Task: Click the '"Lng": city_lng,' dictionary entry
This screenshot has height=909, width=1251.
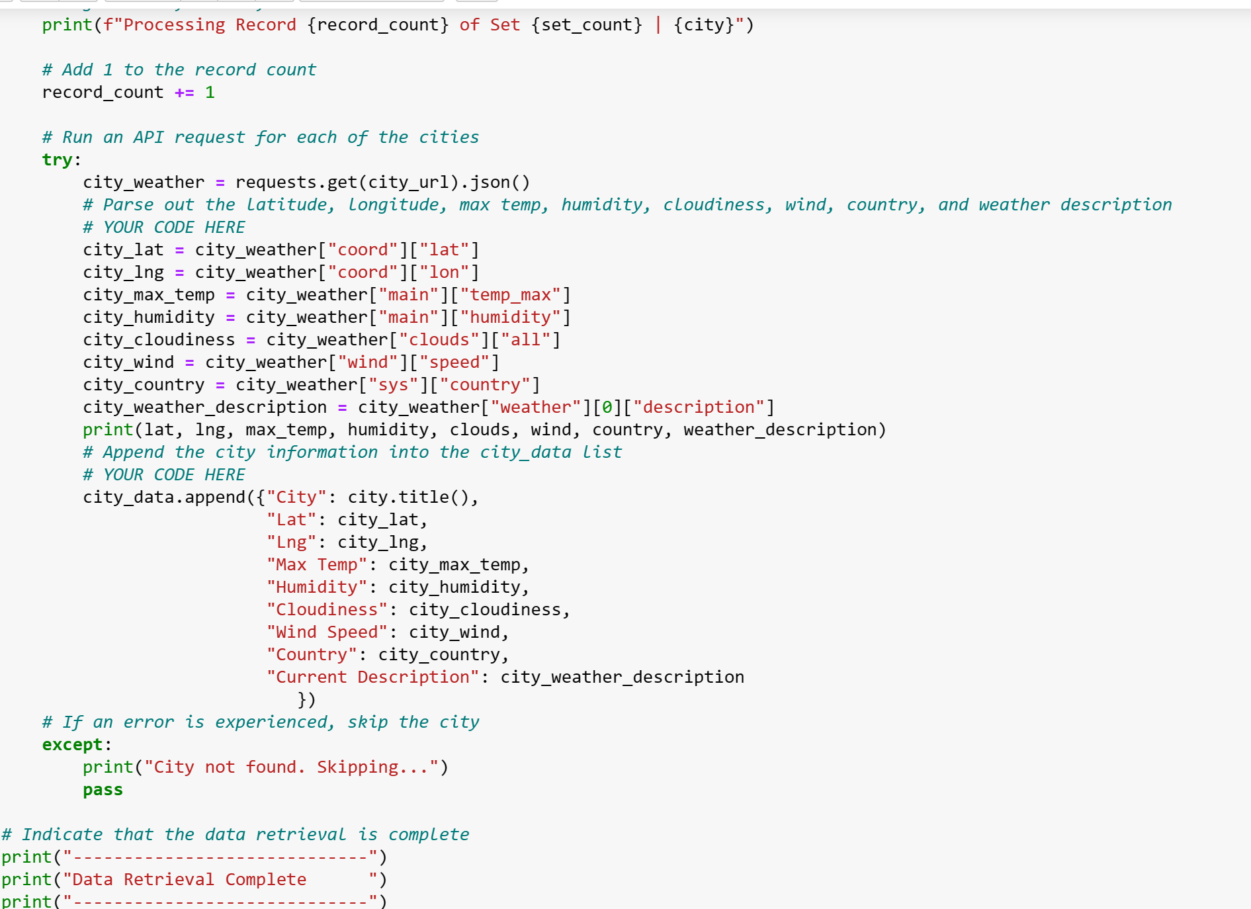Action: click(347, 542)
